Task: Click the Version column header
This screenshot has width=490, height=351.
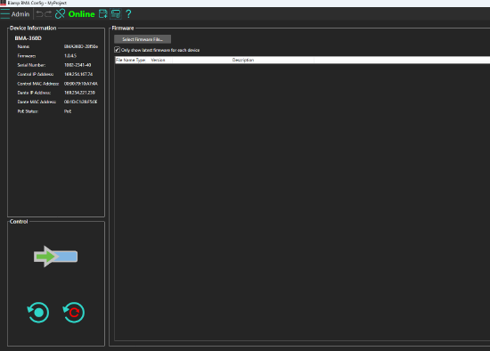Action: click(x=158, y=60)
